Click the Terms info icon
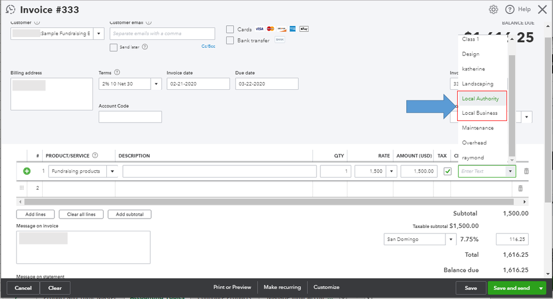Image resolution: width=553 pixels, height=299 pixels. [117, 72]
